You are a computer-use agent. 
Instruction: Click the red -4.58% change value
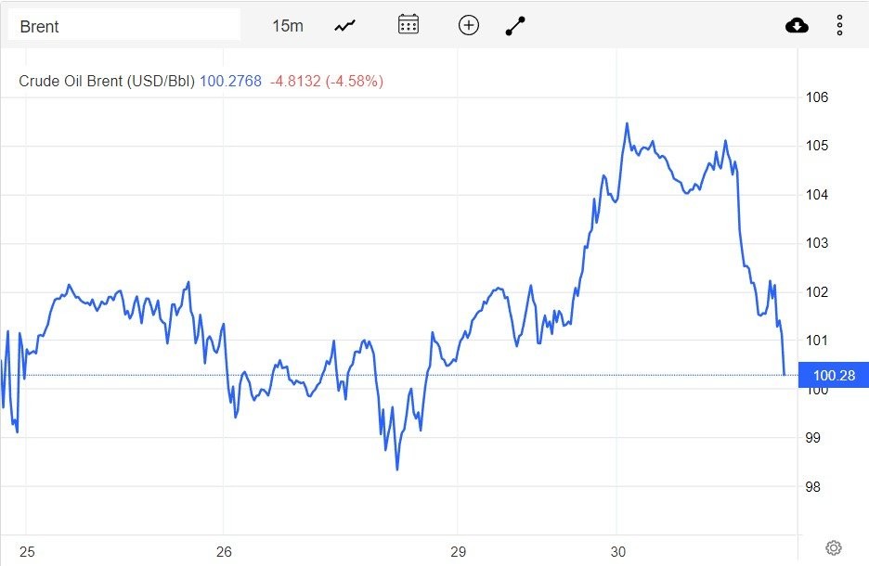354,82
